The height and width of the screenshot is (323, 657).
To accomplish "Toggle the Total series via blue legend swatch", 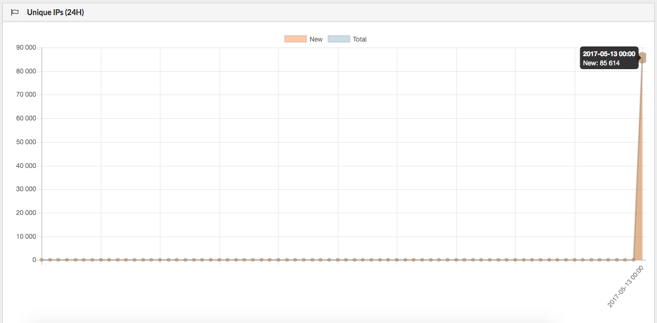I will click(x=339, y=39).
